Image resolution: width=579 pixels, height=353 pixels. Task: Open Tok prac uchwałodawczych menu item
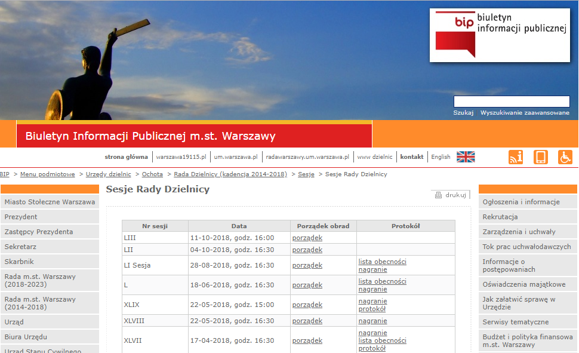click(x=528, y=247)
